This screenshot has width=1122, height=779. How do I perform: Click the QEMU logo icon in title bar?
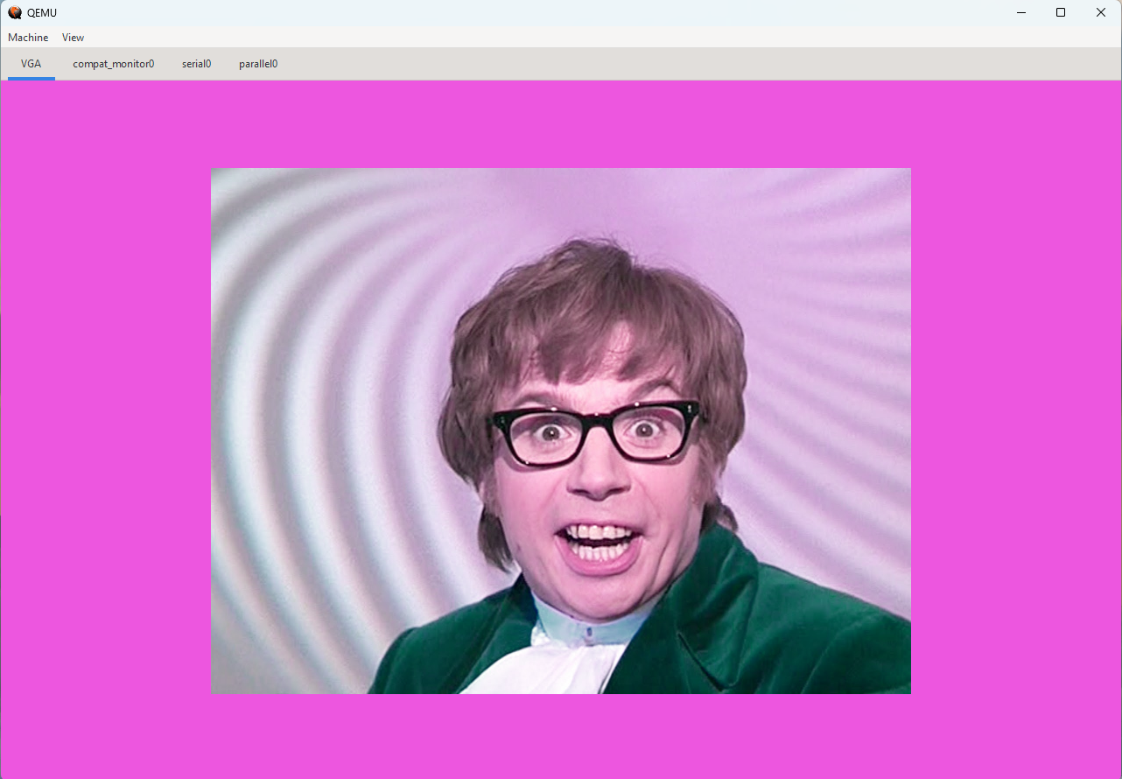click(15, 12)
